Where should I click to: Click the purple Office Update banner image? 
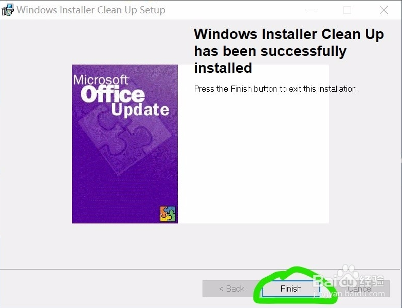click(x=125, y=144)
